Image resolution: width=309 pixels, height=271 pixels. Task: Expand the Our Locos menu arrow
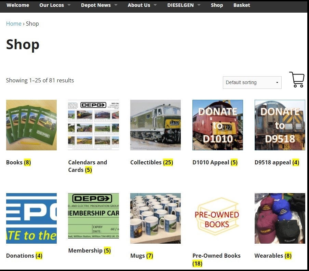pos(69,5)
